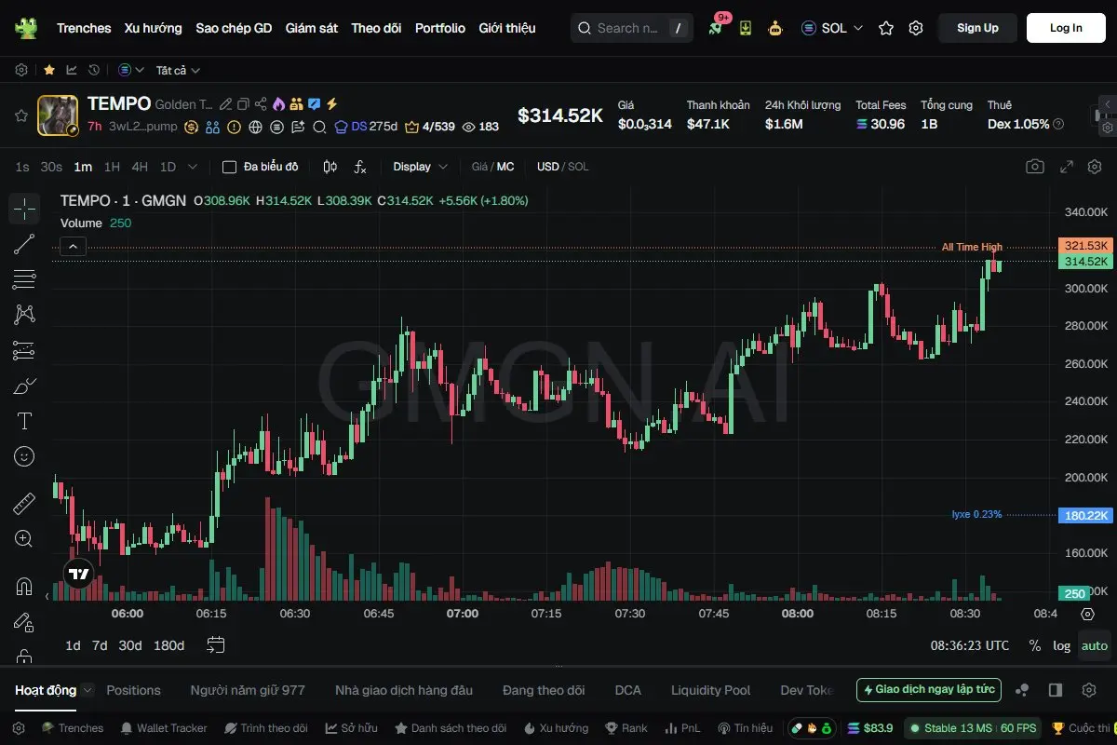Select the ruler measure tool
The height and width of the screenshot is (745, 1117).
[24, 504]
